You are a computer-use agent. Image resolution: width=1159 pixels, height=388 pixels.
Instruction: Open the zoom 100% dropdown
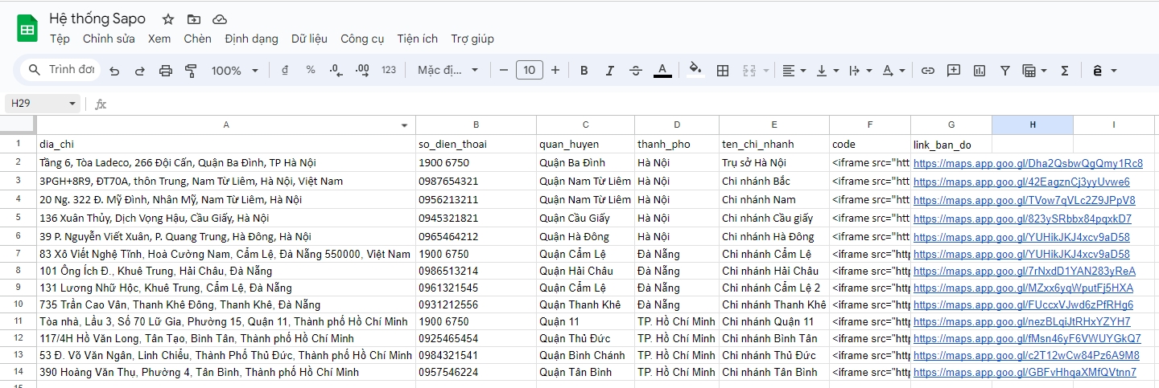[x=235, y=71]
